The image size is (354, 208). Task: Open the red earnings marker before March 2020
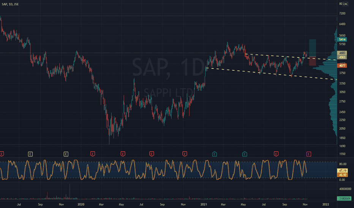pyautogui.click(x=93, y=154)
